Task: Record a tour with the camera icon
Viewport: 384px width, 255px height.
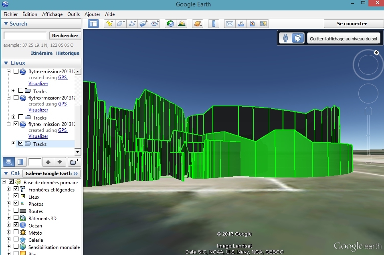Action: (x=155, y=24)
